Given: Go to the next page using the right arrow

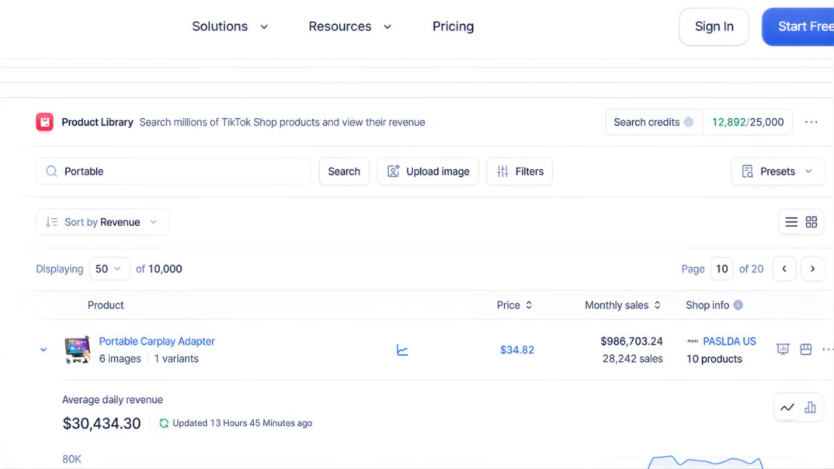Looking at the screenshot, I should tap(812, 268).
